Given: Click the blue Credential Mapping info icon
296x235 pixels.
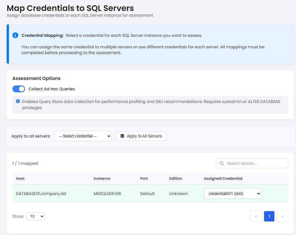Looking at the screenshot, I should pos(15,35).
